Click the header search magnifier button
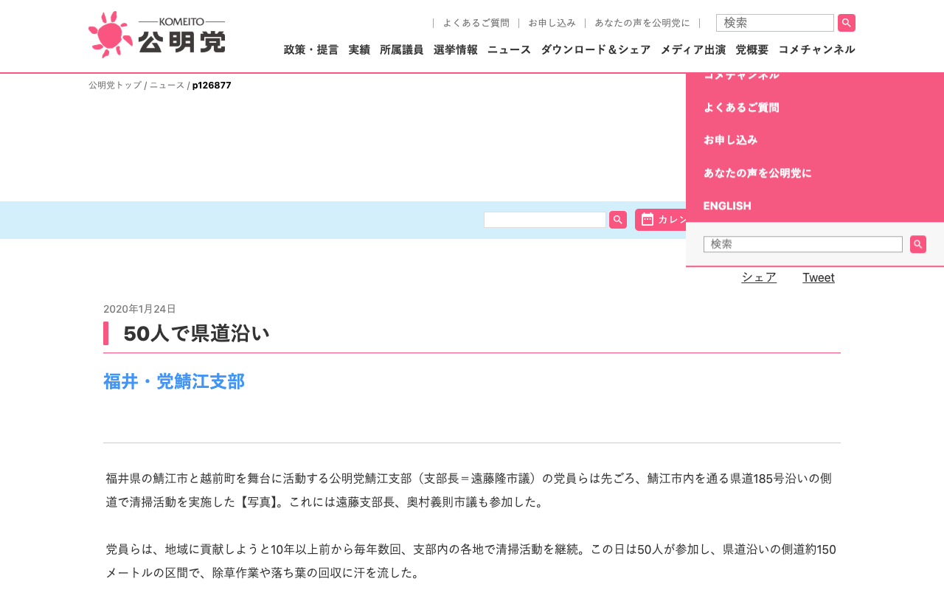This screenshot has height=590, width=944. pyautogui.click(x=847, y=23)
